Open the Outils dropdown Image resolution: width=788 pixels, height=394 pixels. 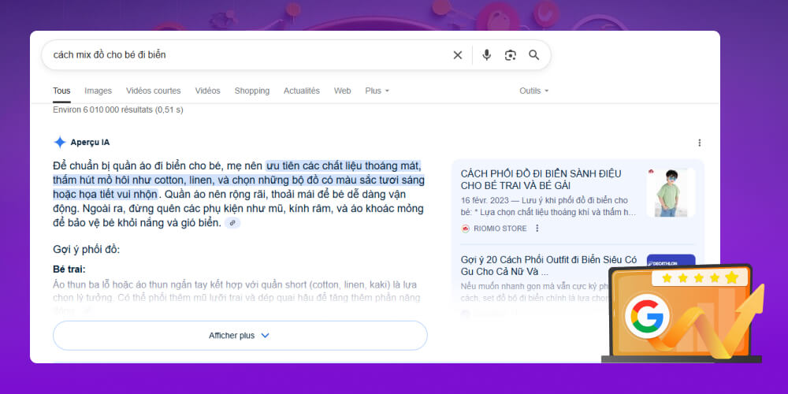[533, 91]
